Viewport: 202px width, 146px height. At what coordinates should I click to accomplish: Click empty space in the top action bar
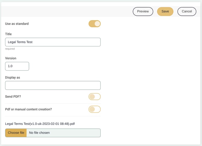(66, 11)
